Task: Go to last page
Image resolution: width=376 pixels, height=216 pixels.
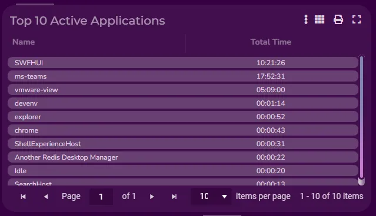Action: coord(174,197)
